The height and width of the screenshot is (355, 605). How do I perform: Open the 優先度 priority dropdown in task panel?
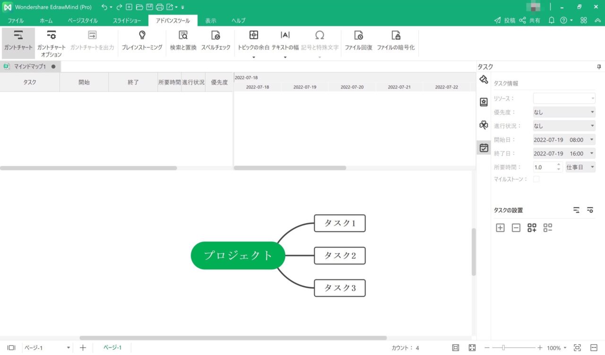[x=564, y=112]
